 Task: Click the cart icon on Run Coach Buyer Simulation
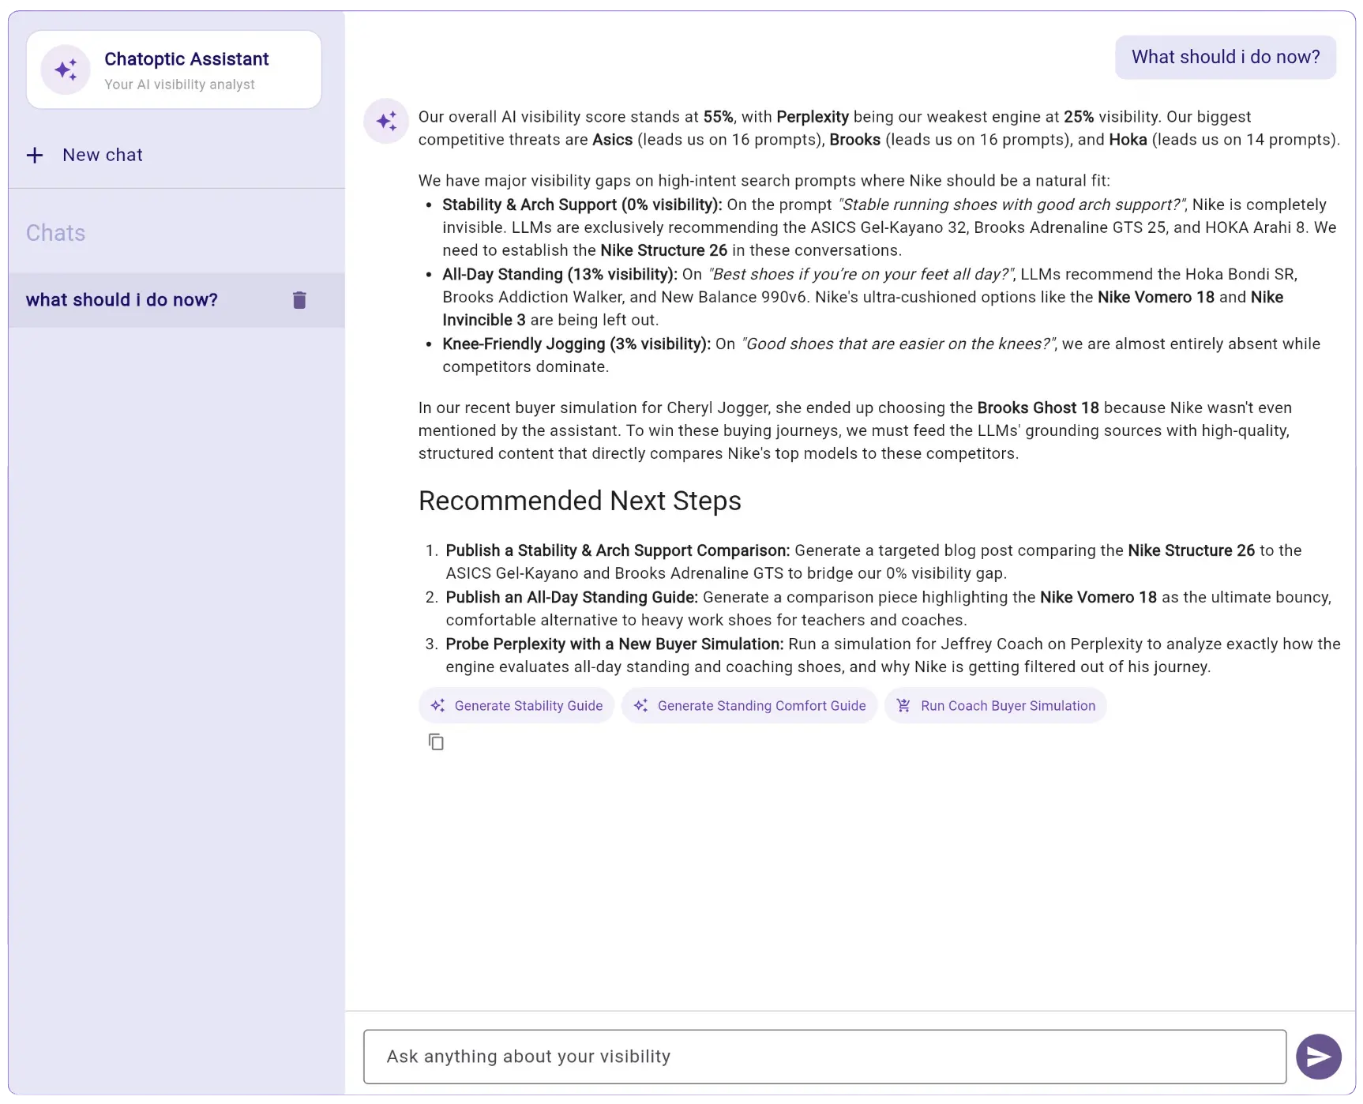(903, 706)
